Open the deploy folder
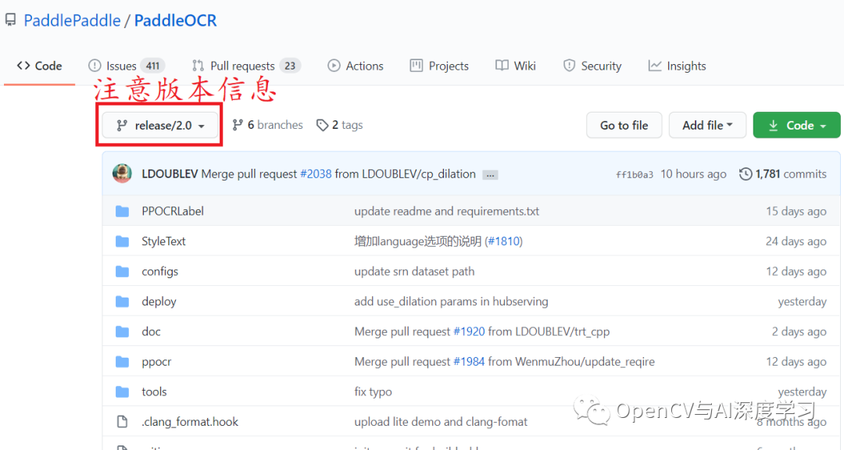844x450 pixels. coord(159,302)
